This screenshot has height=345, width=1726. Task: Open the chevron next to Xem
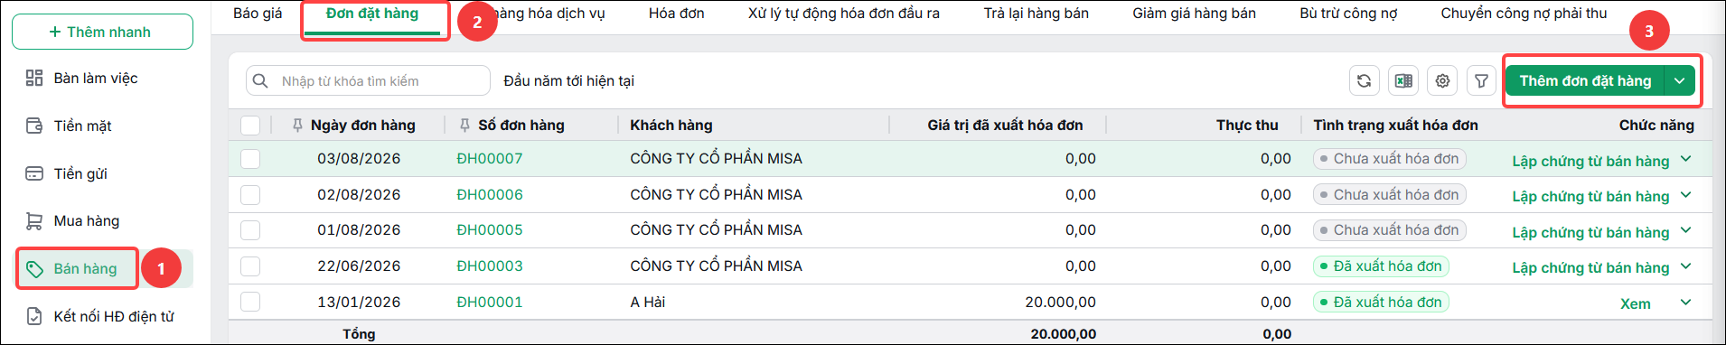tap(1685, 302)
